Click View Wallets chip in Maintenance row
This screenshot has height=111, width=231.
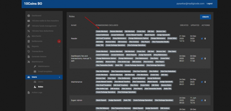[154, 71]
